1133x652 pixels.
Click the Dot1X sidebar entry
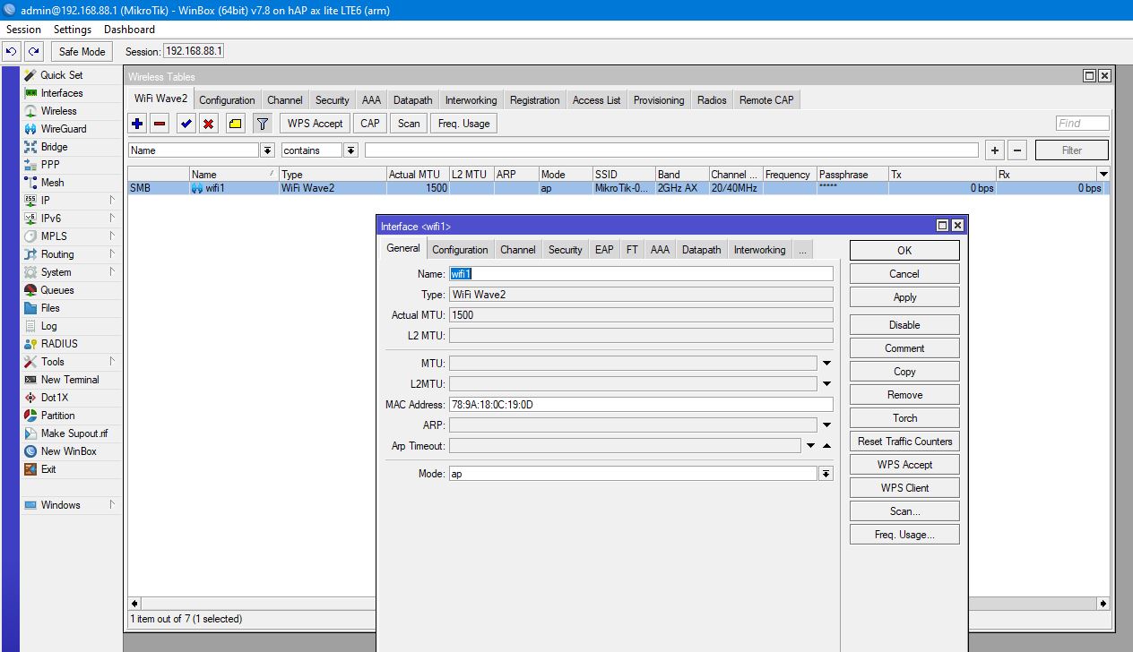[54, 397]
